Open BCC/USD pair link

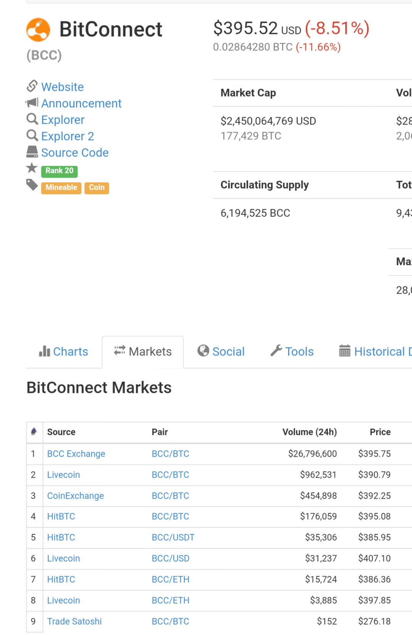171,558
